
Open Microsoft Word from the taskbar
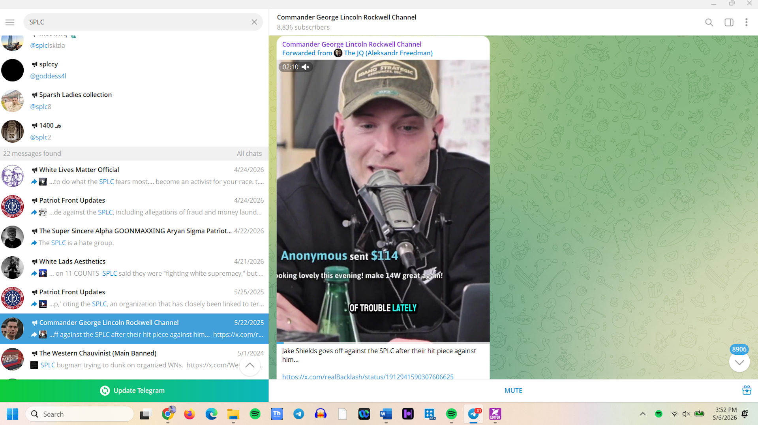(x=386, y=414)
